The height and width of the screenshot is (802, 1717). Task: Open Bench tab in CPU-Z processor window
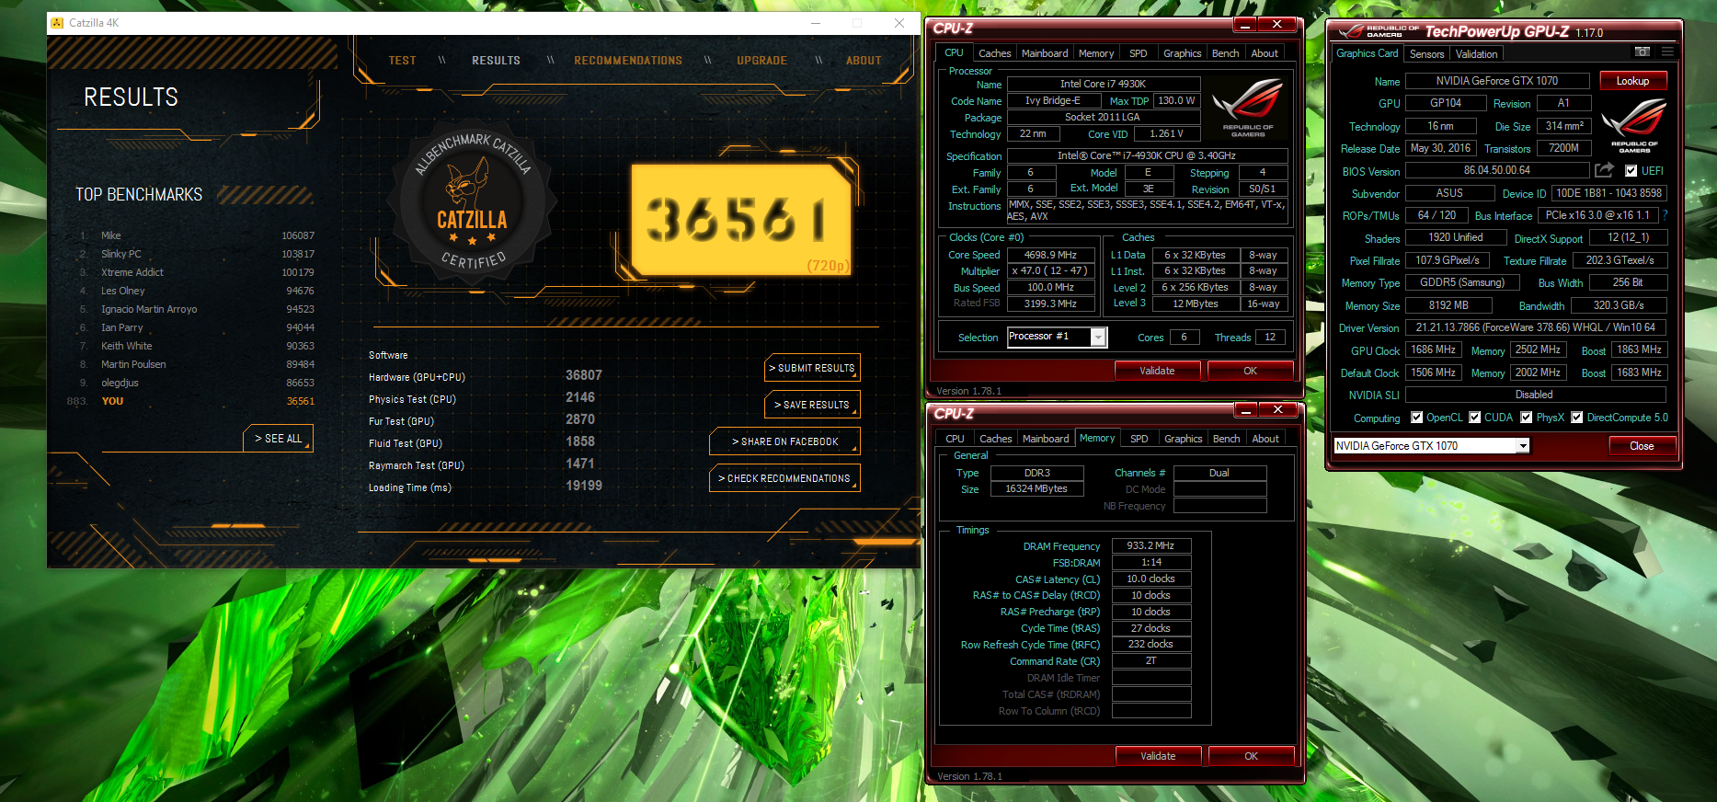click(1225, 53)
